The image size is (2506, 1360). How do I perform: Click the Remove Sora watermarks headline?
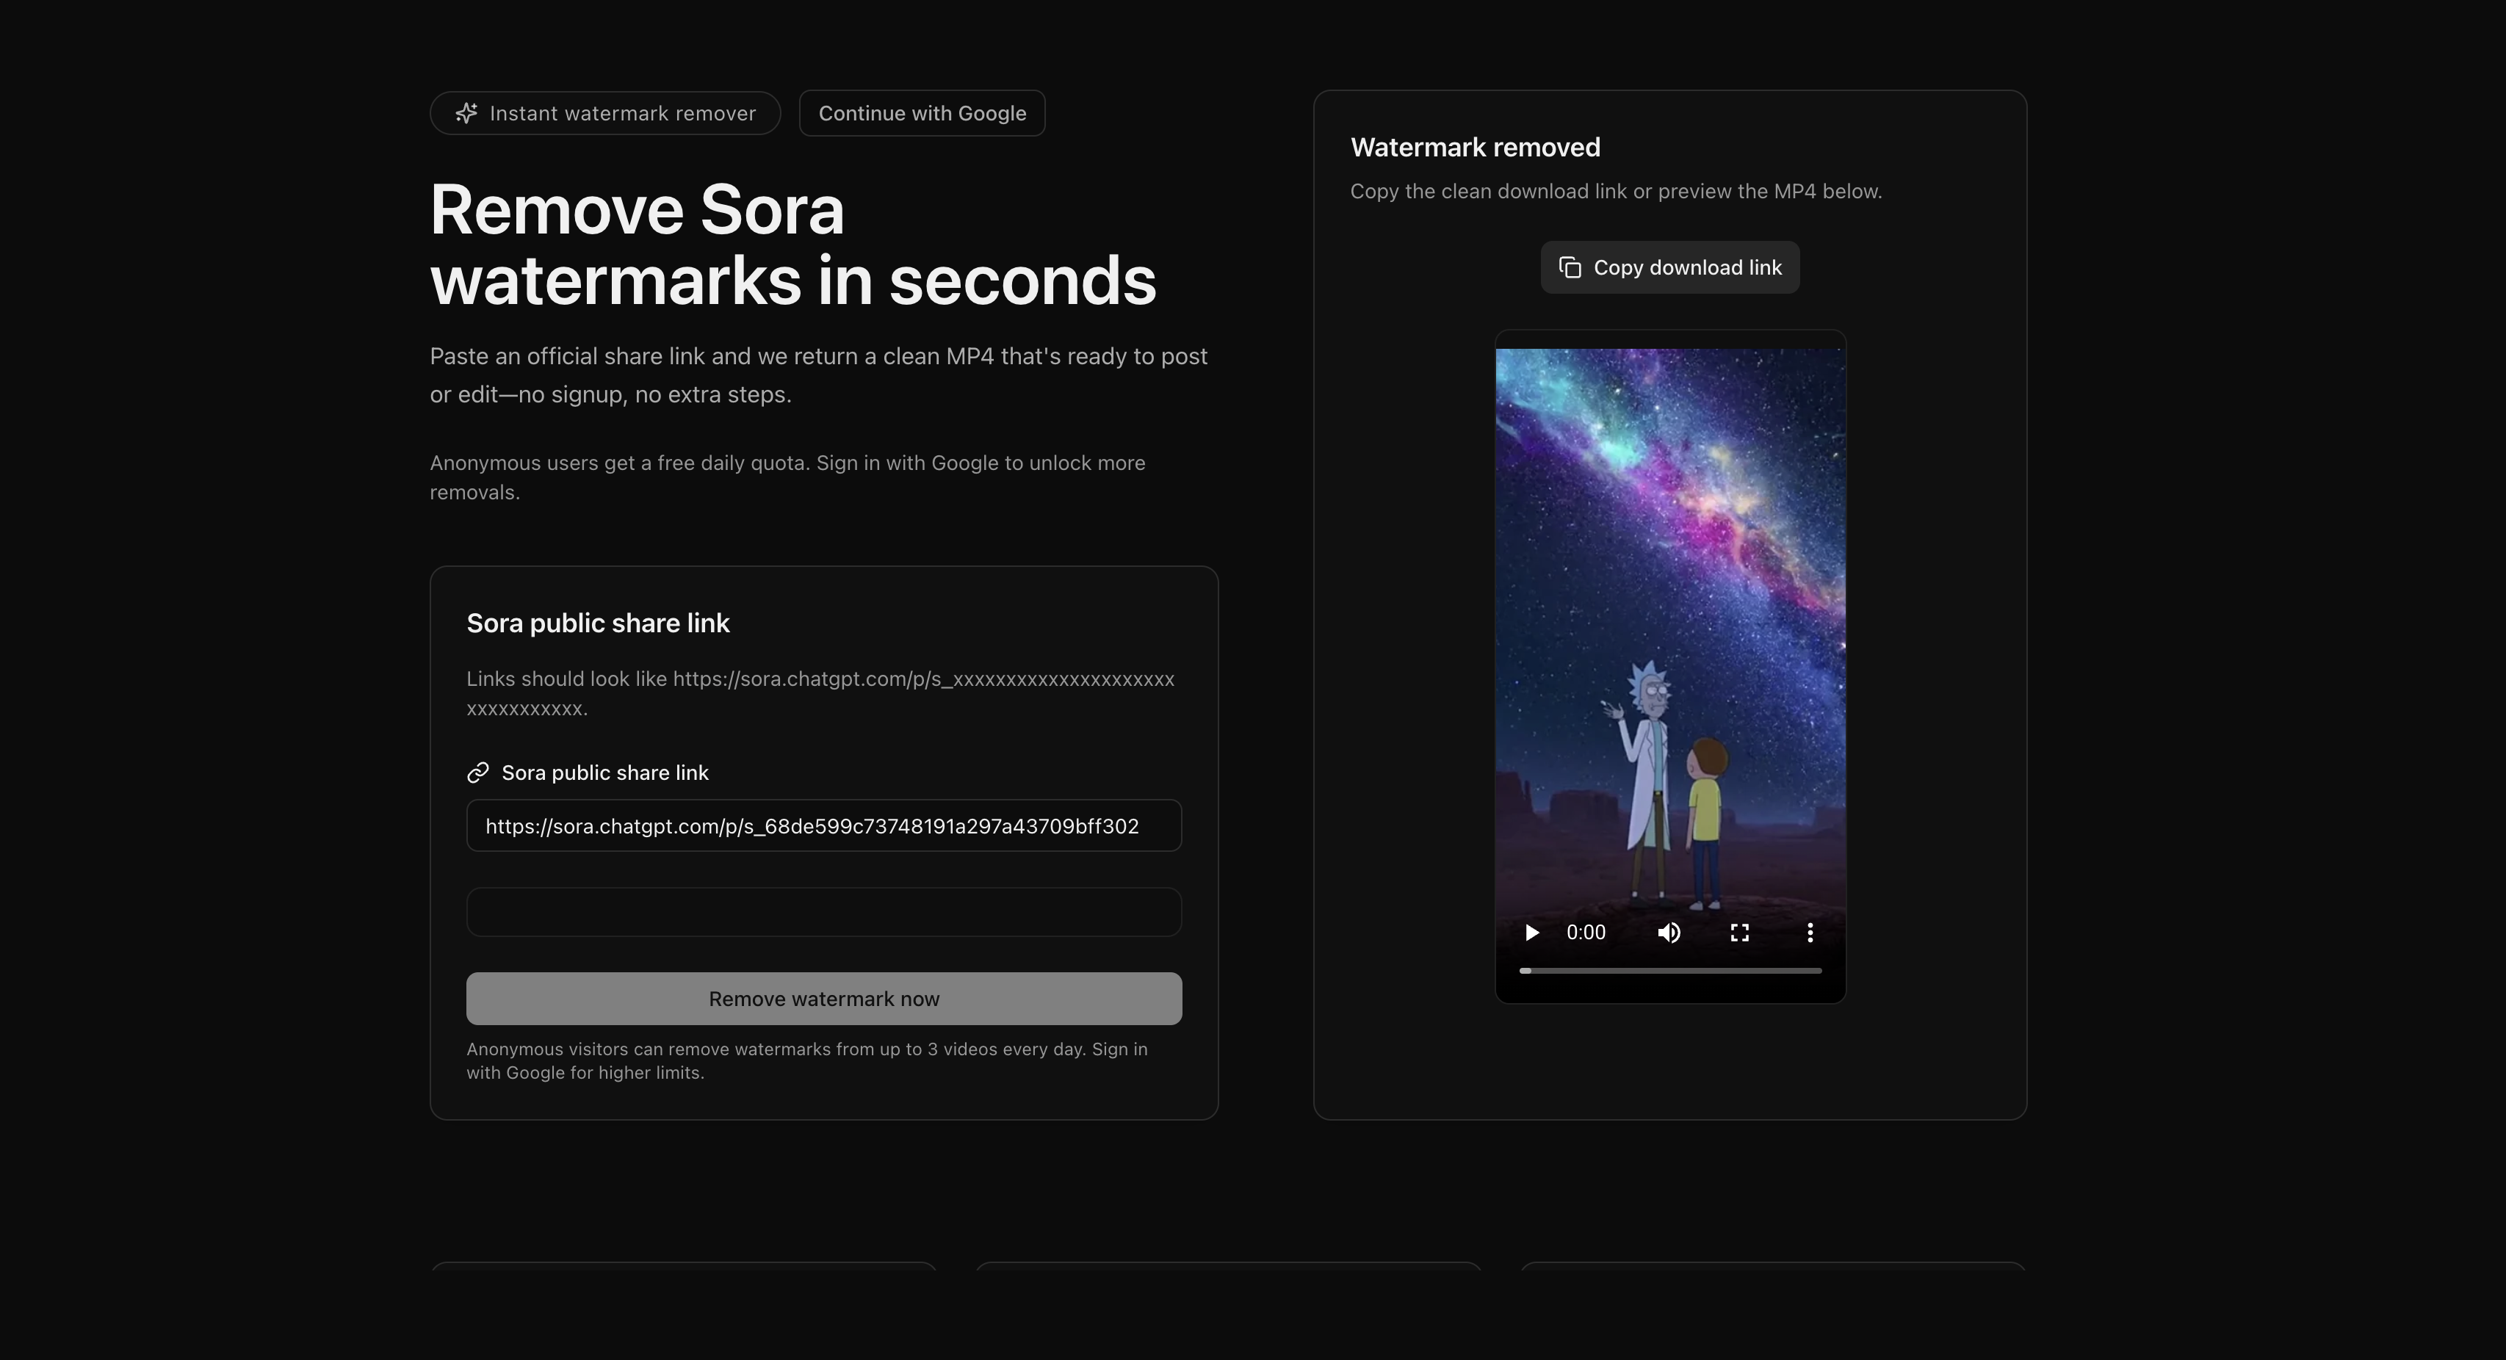coord(792,245)
